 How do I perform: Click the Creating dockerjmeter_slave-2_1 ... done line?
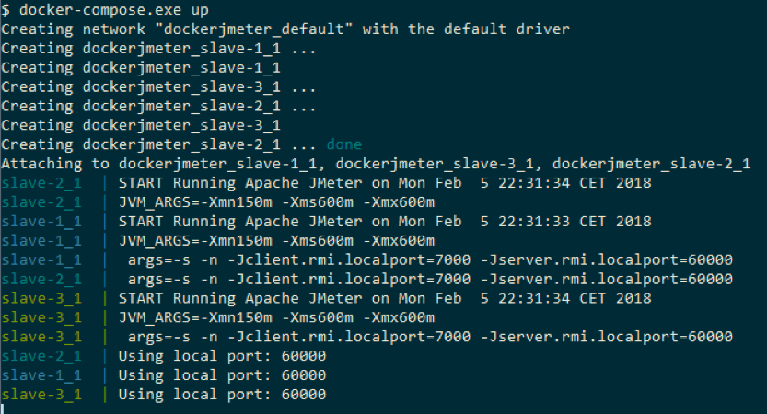[x=181, y=144]
